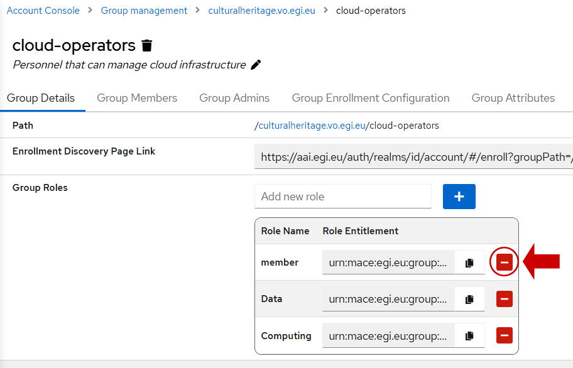Click the 'Role Name' column header
The width and height of the screenshot is (573, 368).
[x=285, y=231]
